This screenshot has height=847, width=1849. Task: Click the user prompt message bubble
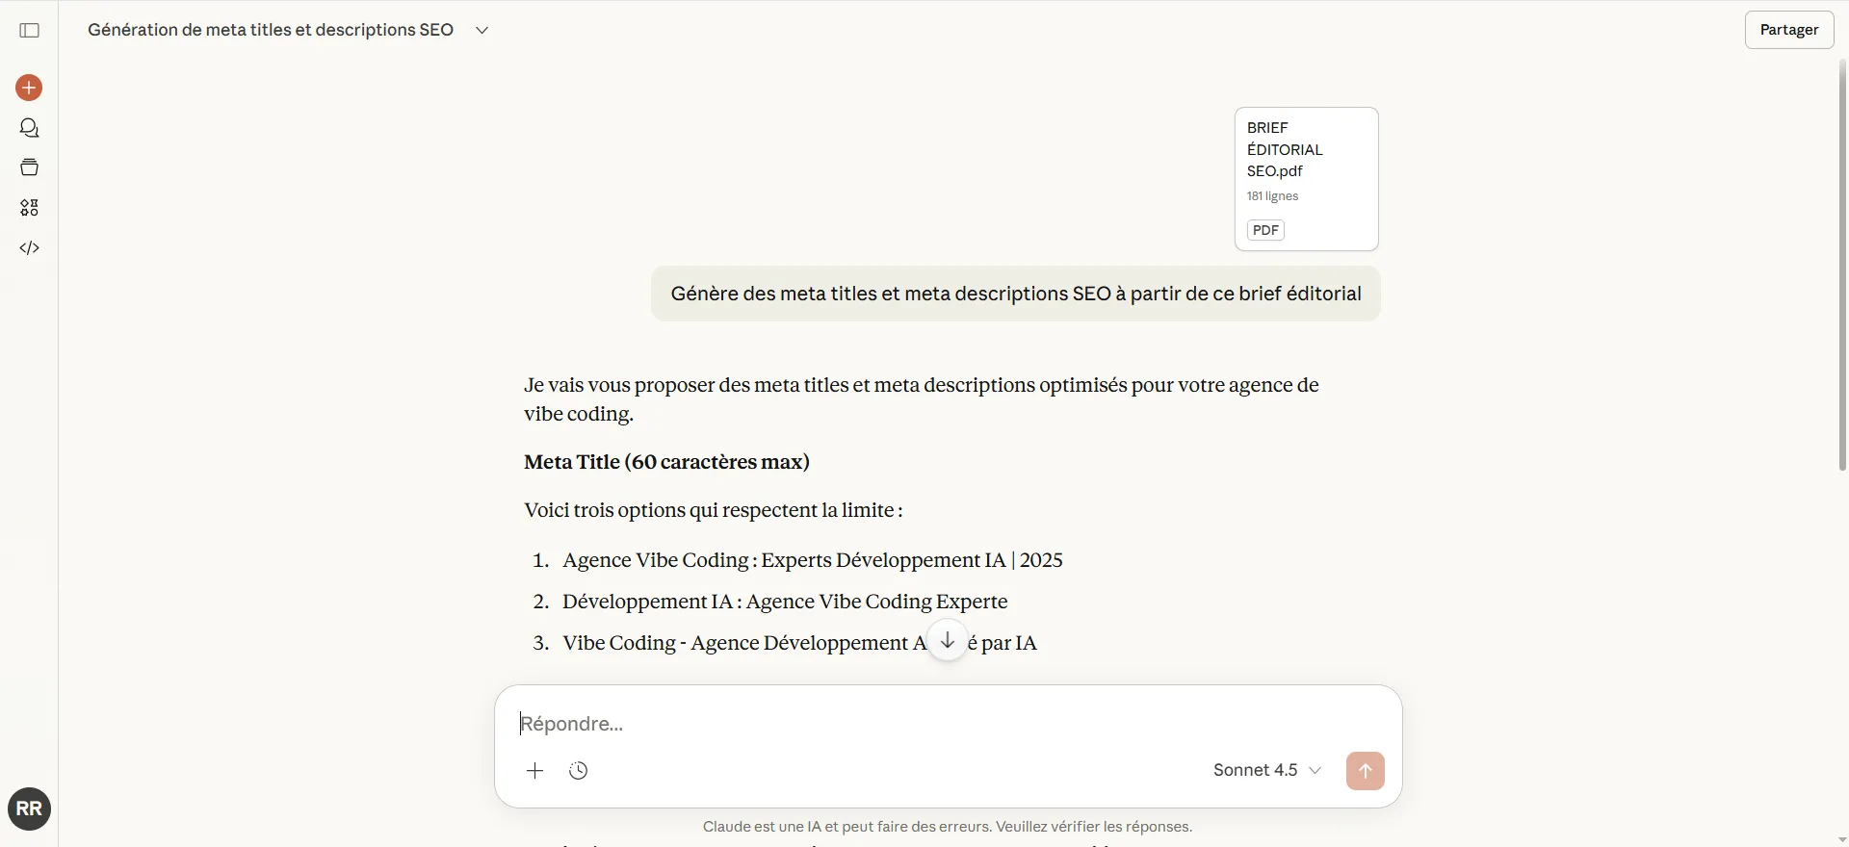(1016, 294)
